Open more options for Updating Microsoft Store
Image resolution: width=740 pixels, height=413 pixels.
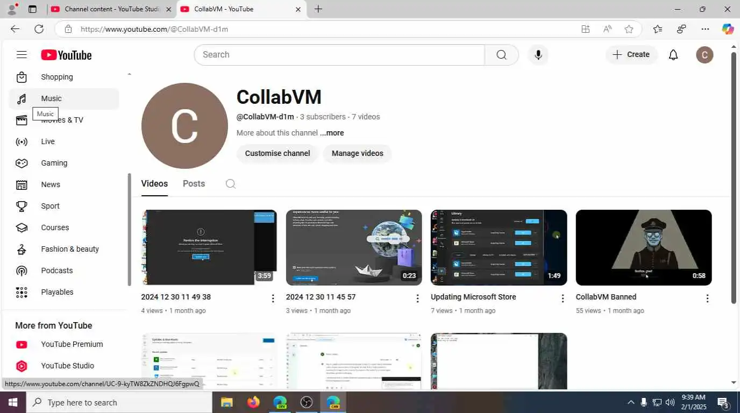[x=563, y=298]
